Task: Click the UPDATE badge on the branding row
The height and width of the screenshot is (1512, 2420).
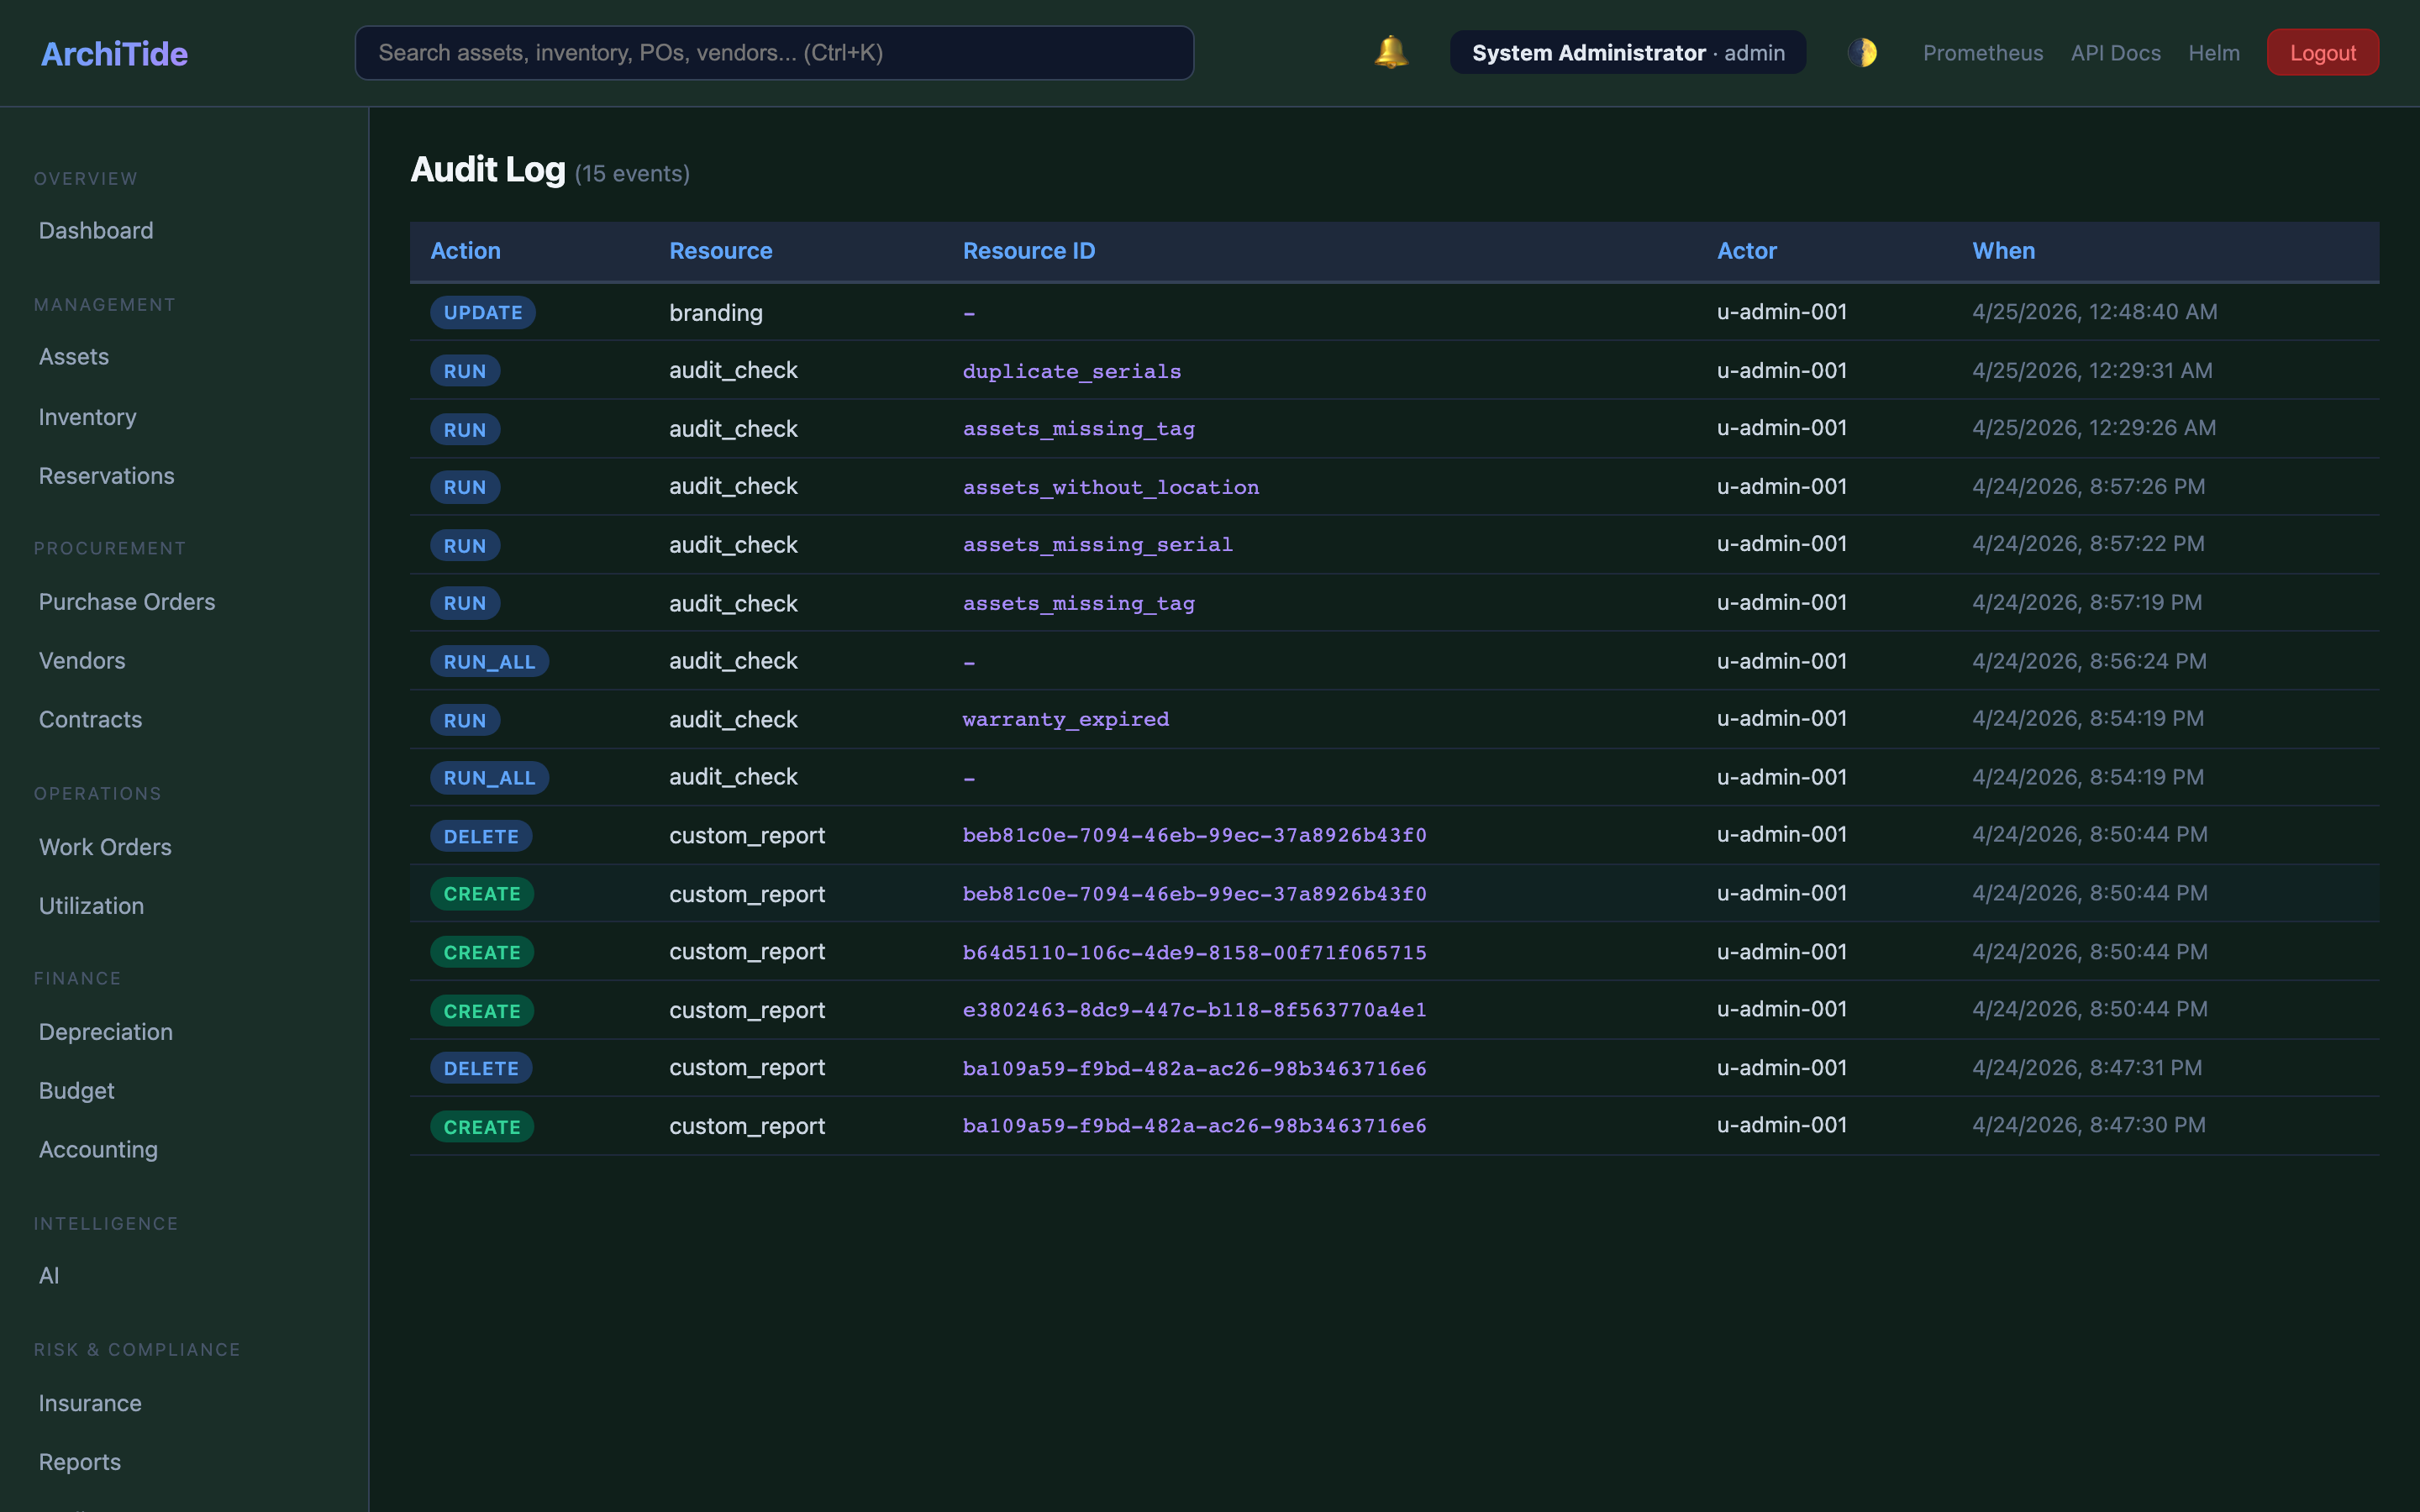Action: [482, 312]
